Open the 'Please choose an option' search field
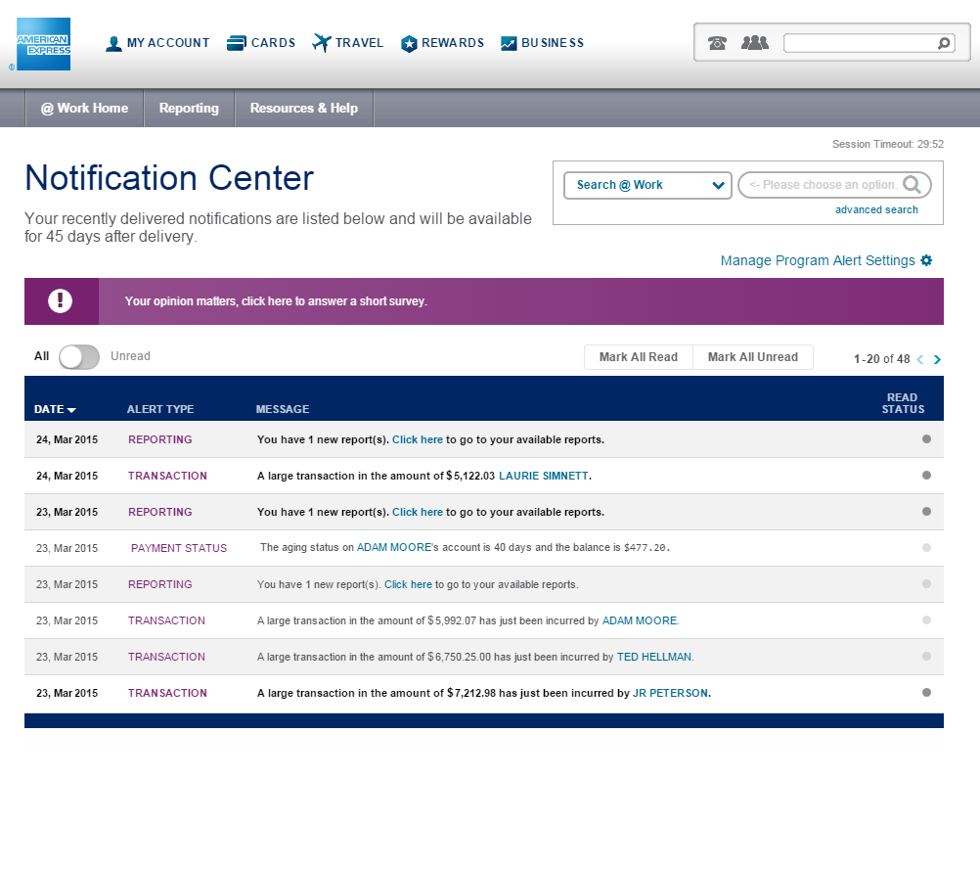Viewport: 980px width, 871px height. tap(822, 185)
